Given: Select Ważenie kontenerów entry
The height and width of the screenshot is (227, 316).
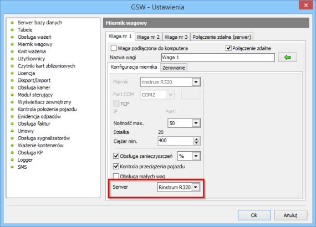Looking at the screenshot, I should coord(40,146).
